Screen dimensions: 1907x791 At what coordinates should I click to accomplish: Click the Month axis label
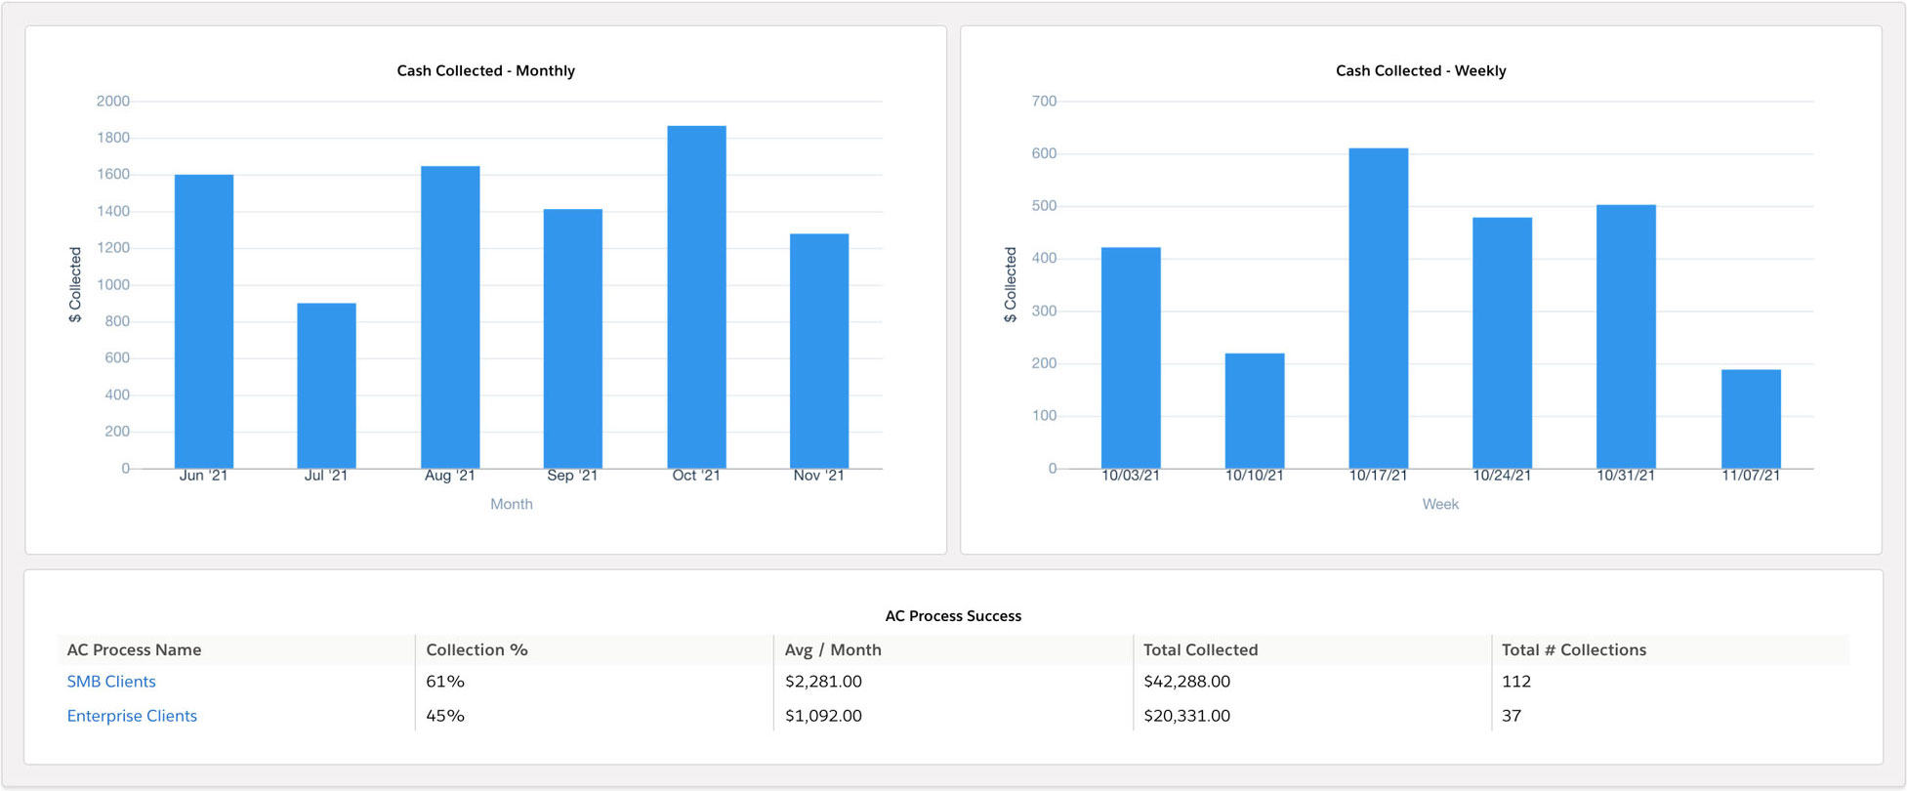click(x=512, y=504)
